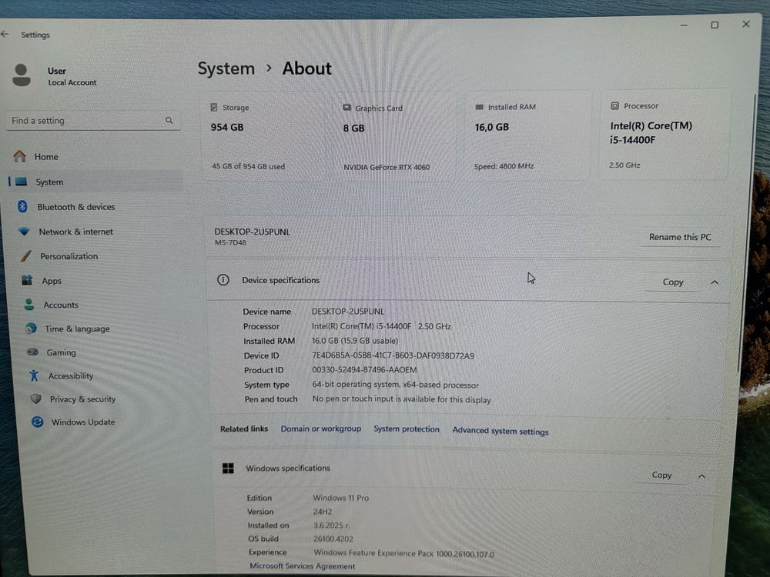Collapse the Device specifications section chevron
Image resolution: width=770 pixels, height=577 pixels.
point(715,282)
